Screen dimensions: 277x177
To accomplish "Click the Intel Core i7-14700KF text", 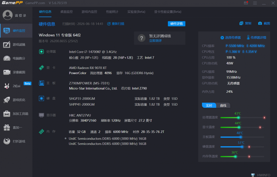I will point(93,52).
